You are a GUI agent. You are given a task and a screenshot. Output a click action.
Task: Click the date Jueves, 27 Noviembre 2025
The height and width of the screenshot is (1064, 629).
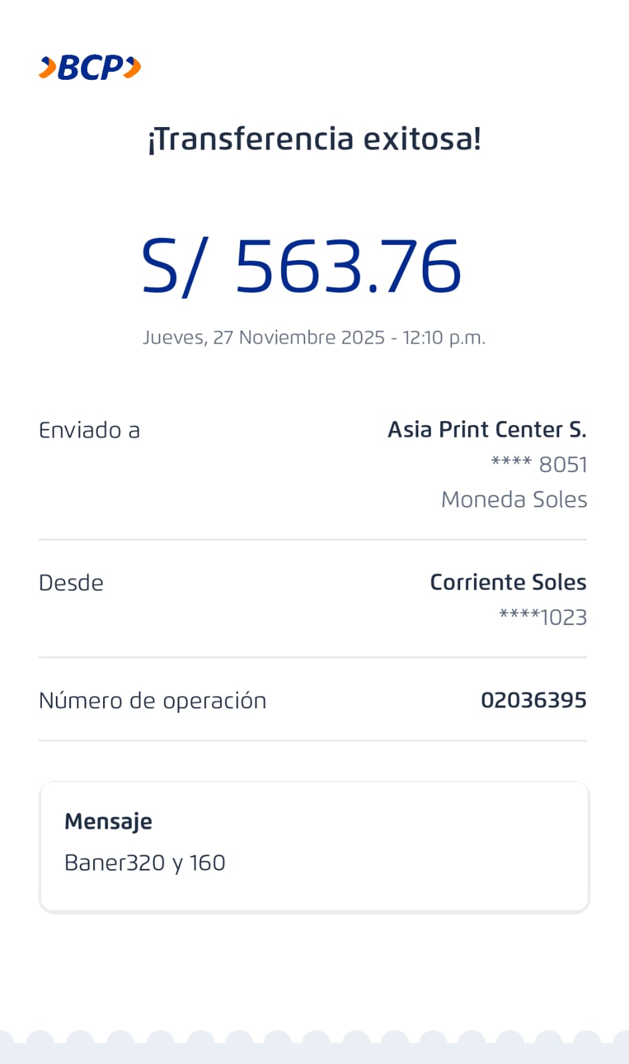point(263,338)
